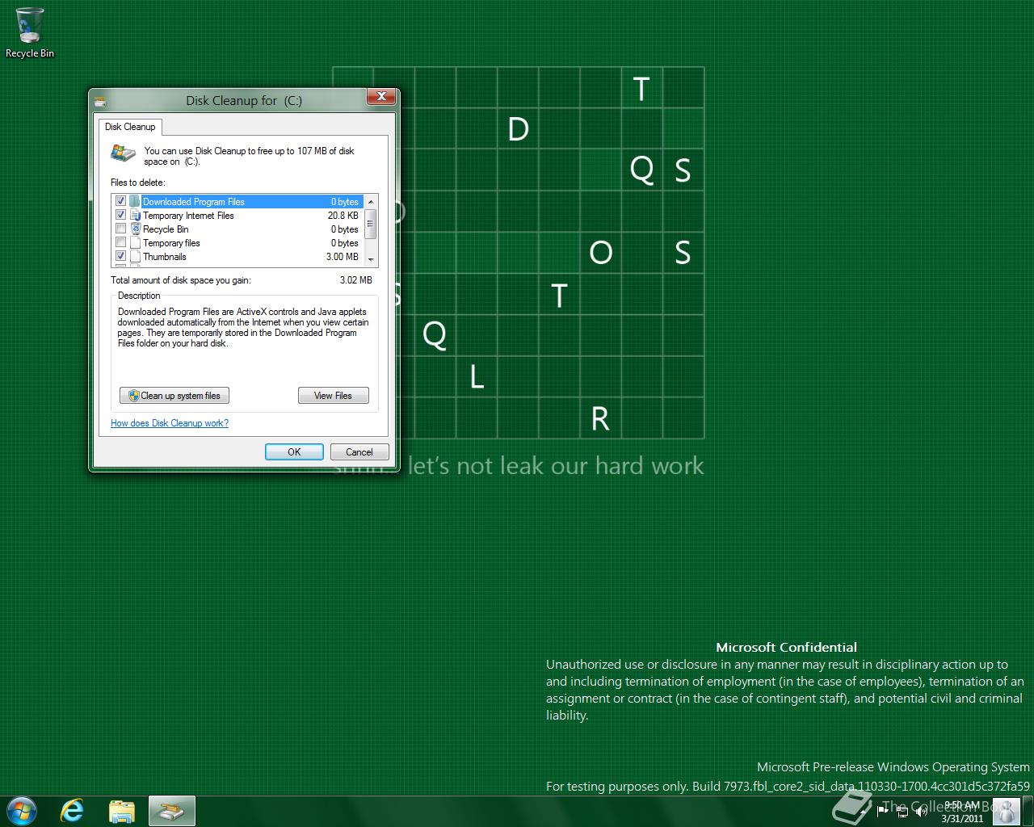This screenshot has width=1034, height=827.
Task: Click the View Files button
Action: pyautogui.click(x=333, y=396)
